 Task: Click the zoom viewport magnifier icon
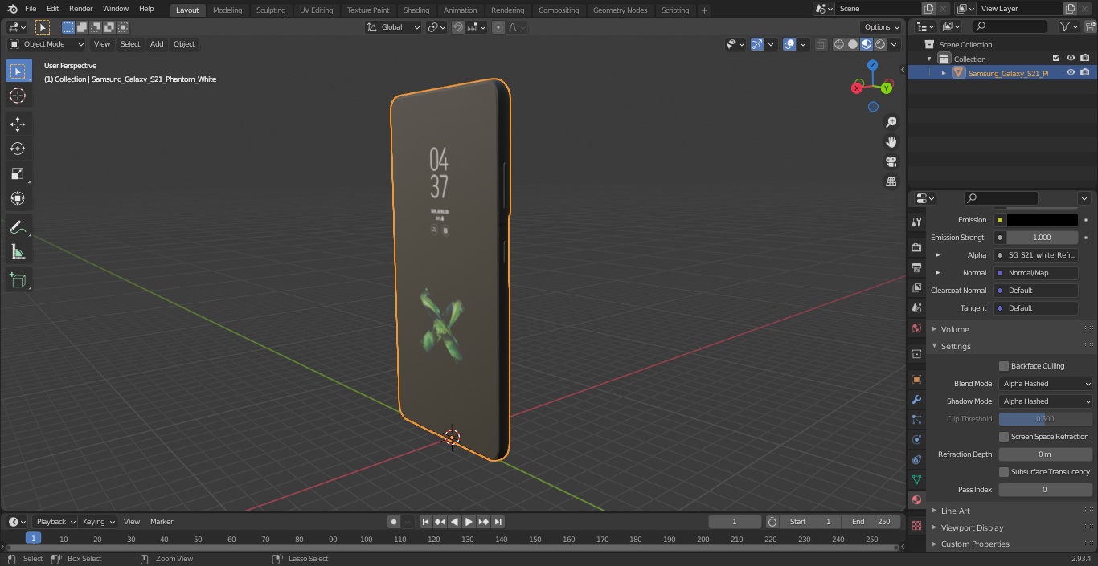(891, 122)
